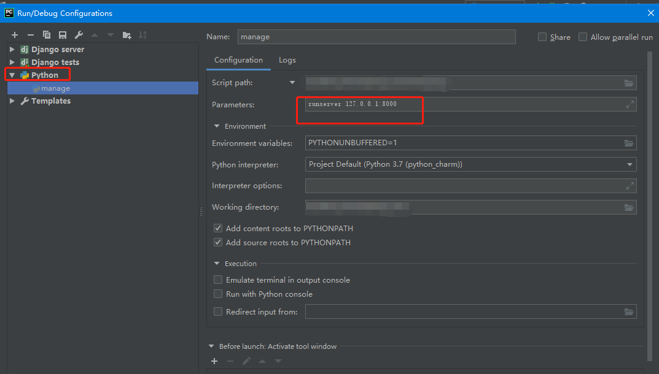Switch to the Logs tab

287,60
